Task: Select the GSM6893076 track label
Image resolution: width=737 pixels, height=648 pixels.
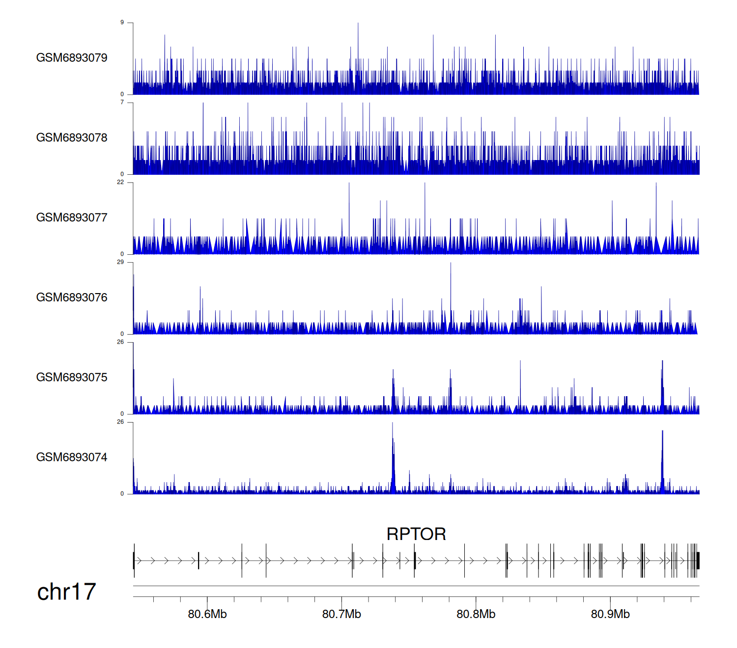Action: [72, 297]
